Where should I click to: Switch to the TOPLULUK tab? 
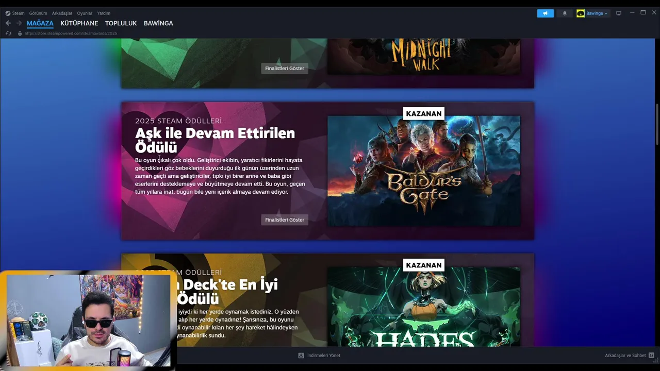pos(121,23)
